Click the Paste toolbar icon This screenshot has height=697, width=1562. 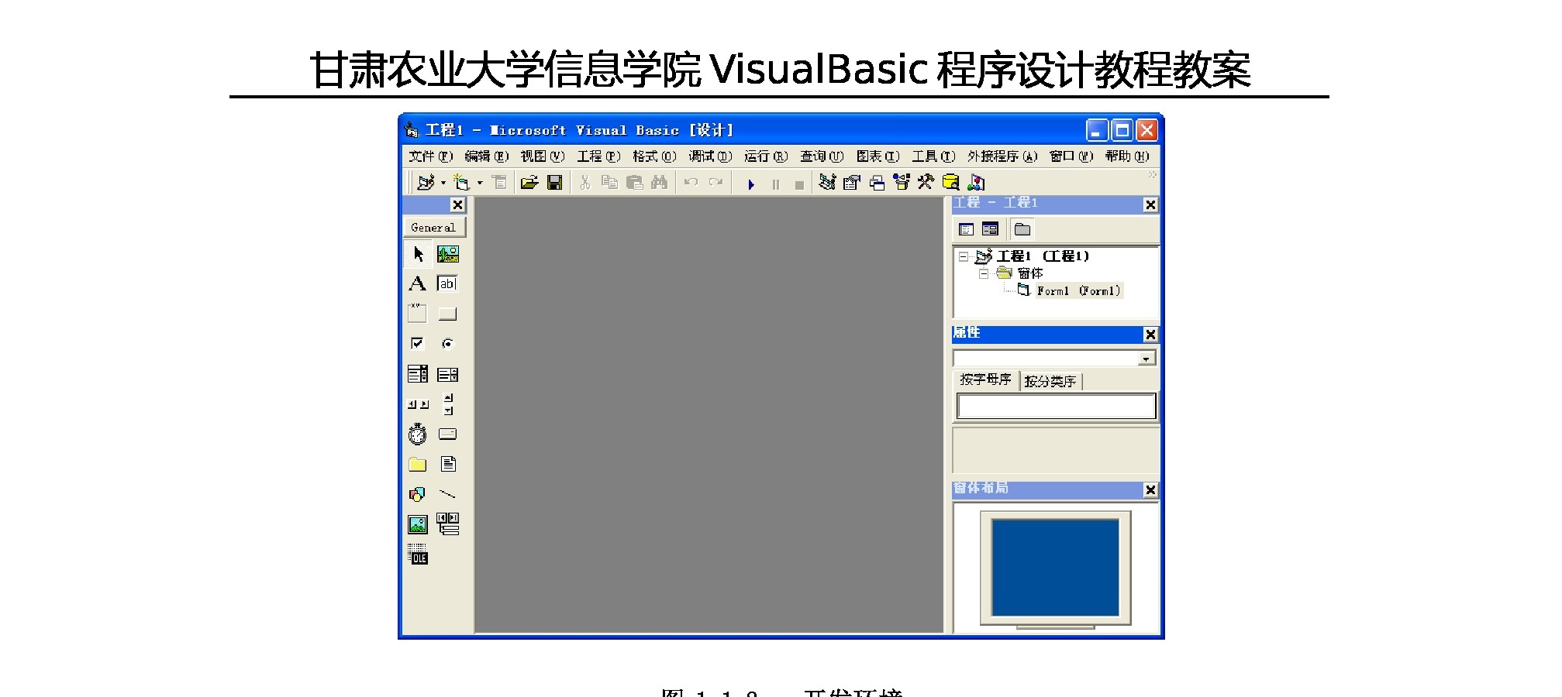[x=635, y=182]
